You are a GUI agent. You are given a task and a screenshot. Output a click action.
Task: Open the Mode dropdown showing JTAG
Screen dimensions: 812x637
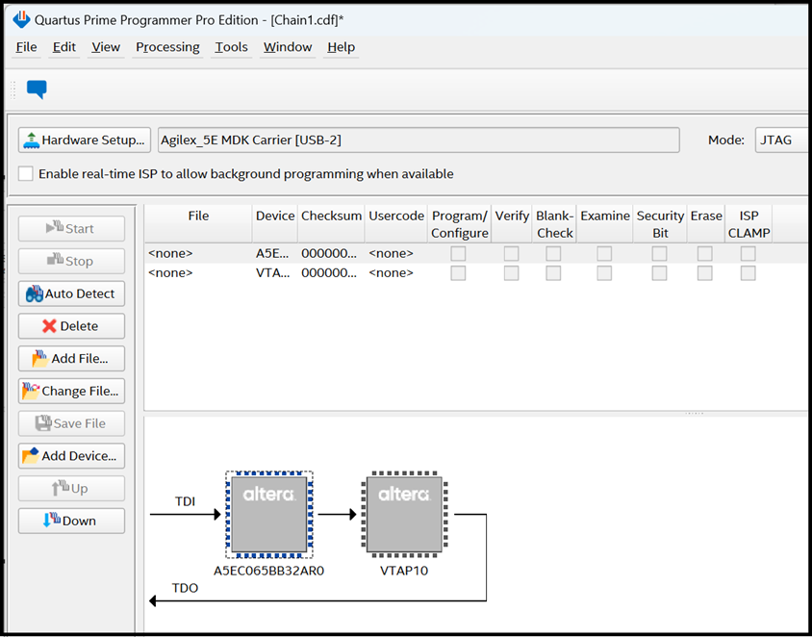(781, 140)
